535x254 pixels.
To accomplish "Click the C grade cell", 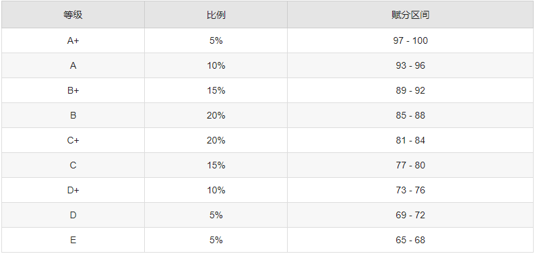I will [73, 165].
